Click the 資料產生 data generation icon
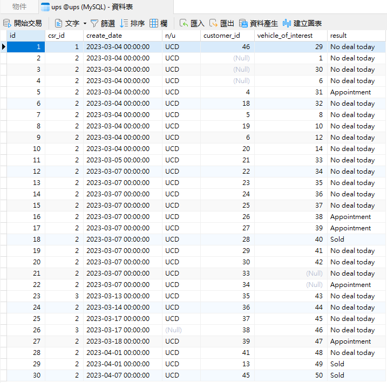Viewport: 387px width, 383px height. click(243, 23)
